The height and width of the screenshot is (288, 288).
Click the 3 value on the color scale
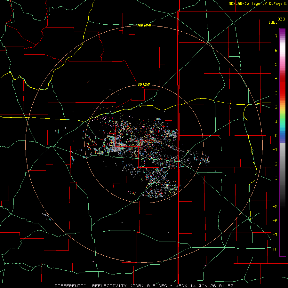coord(276,93)
